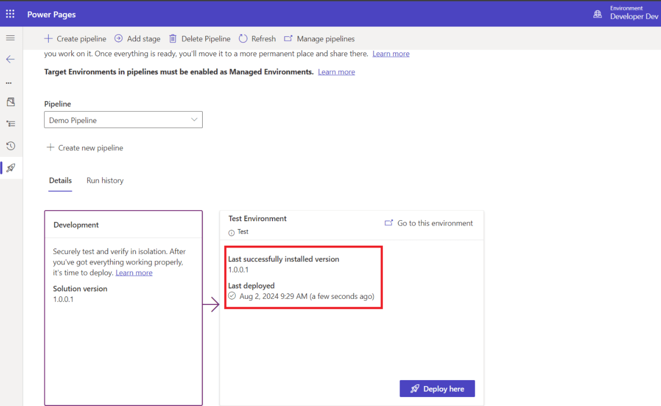Image resolution: width=661 pixels, height=406 pixels.
Task: Click the 'Target Environments in pipelines' notice text
Action: click(179, 72)
